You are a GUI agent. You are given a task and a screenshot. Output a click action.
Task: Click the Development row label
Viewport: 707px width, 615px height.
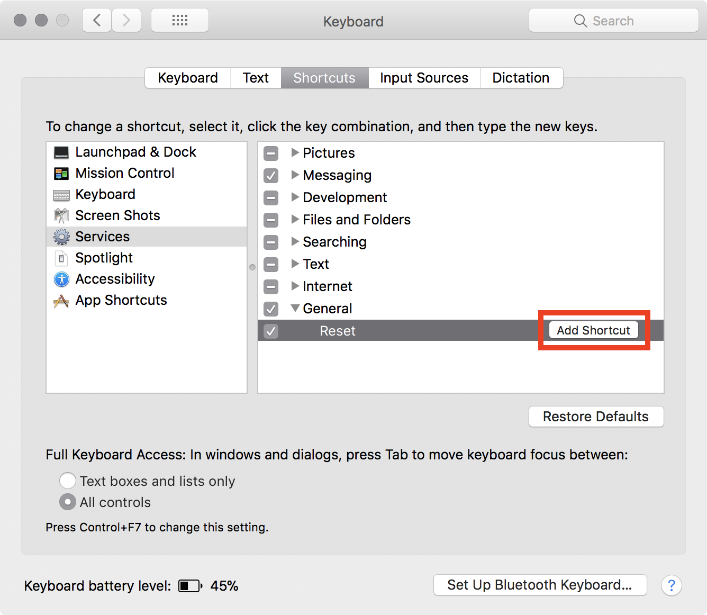[345, 197]
